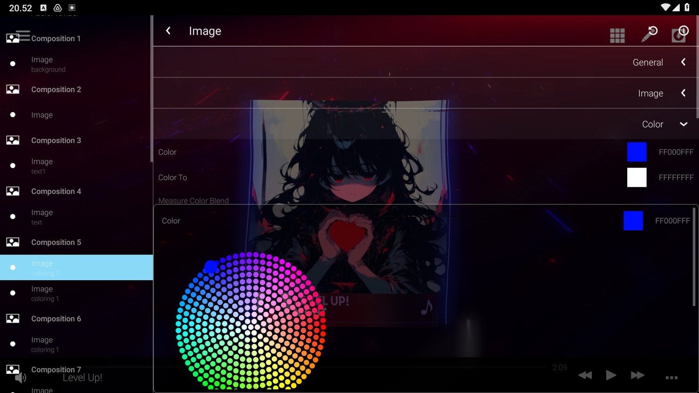
Task: Select the Image text layer under Composition 4
Action: pyautogui.click(x=76, y=216)
